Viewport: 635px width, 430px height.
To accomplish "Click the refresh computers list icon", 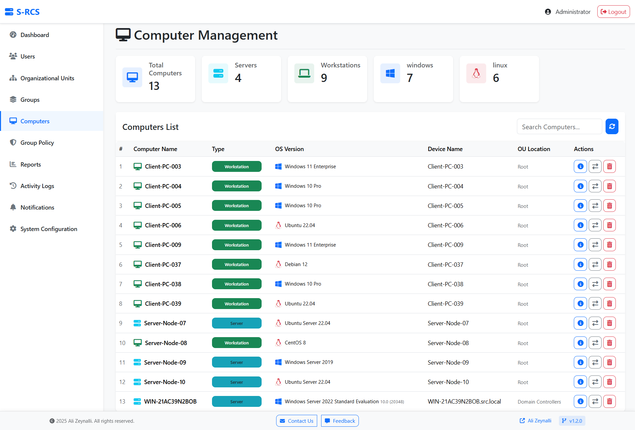I will 612,127.
